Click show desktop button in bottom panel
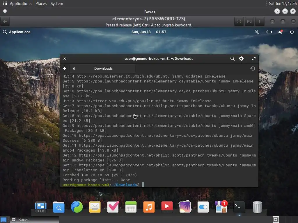The width and height of the screenshot is (298, 223). [x=3, y=220]
